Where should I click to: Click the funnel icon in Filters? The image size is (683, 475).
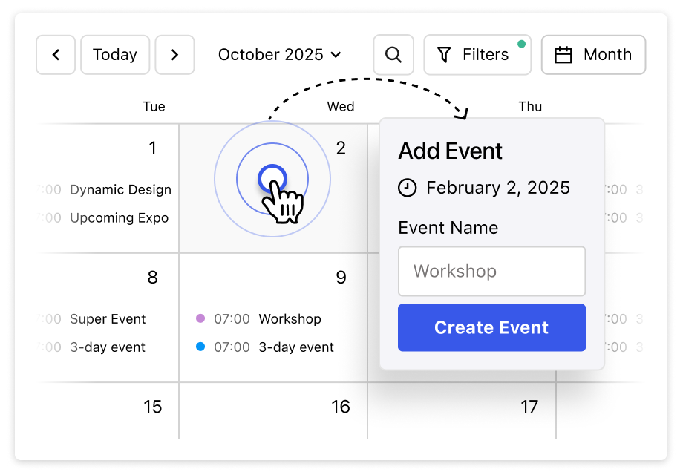444,55
